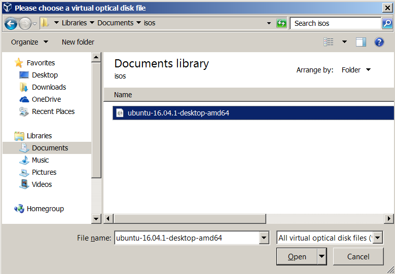Change view using the view icon
This screenshot has height=274, width=395.
(x=328, y=42)
